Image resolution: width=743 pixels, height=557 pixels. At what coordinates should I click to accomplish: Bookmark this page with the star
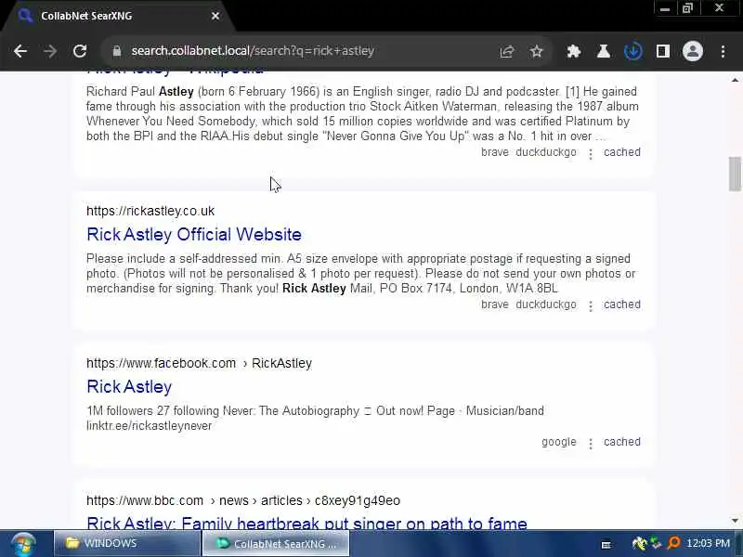coord(537,51)
